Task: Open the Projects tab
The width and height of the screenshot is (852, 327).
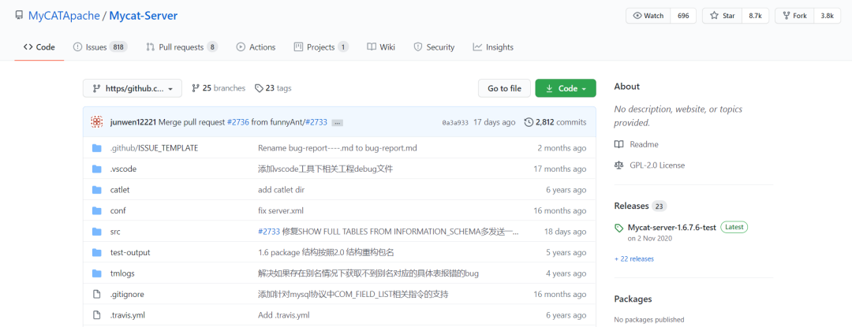Action: coord(320,47)
